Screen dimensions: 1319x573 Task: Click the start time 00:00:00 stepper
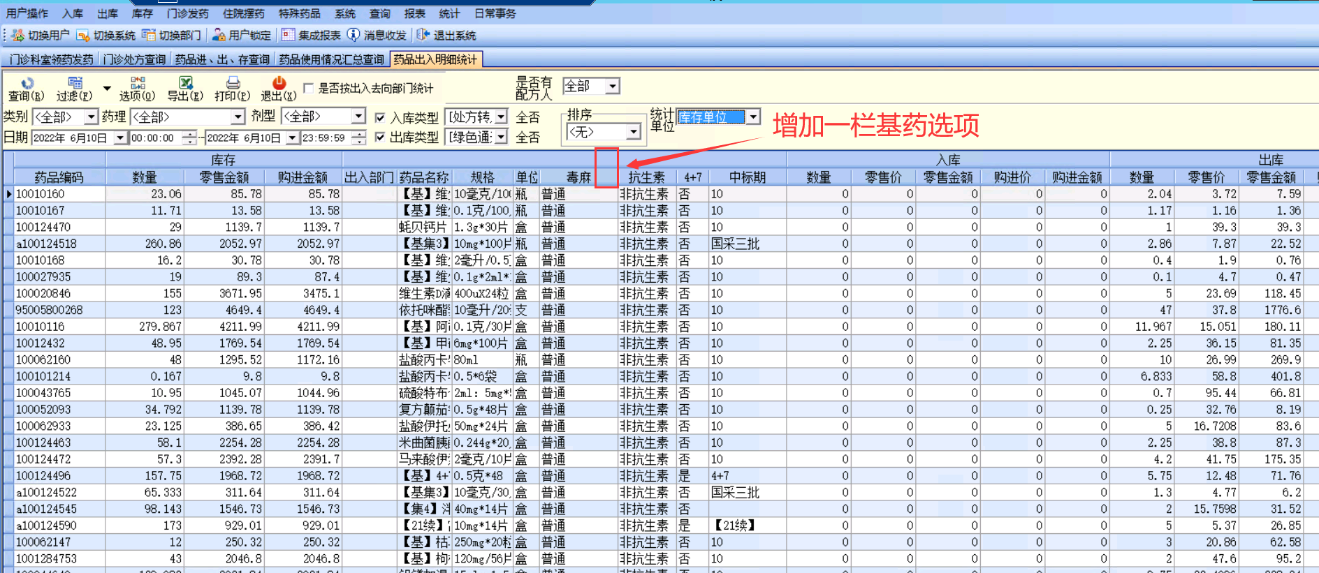[189, 137]
